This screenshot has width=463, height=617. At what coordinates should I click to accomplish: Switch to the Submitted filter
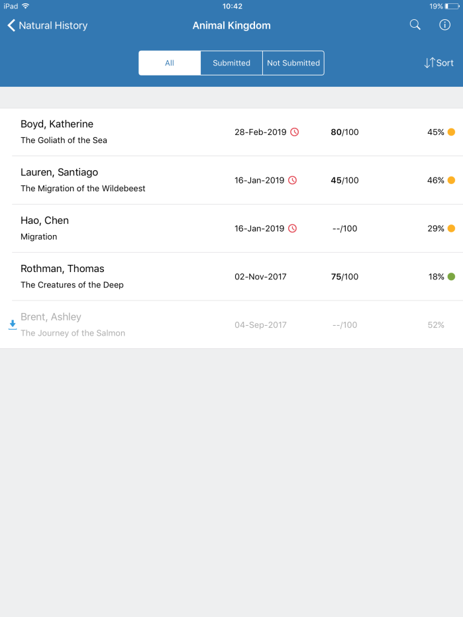pos(232,63)
